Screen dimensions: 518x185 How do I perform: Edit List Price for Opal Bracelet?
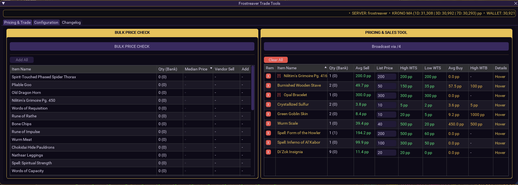point(386,96)
